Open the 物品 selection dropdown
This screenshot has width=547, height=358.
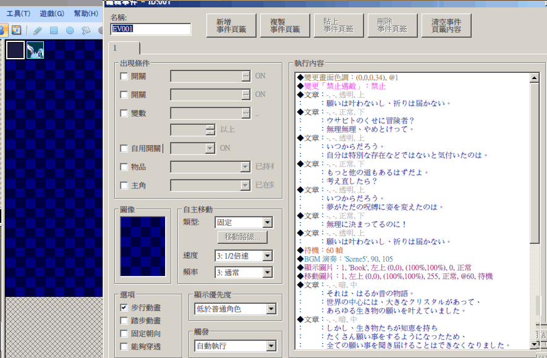pos(210,167)
